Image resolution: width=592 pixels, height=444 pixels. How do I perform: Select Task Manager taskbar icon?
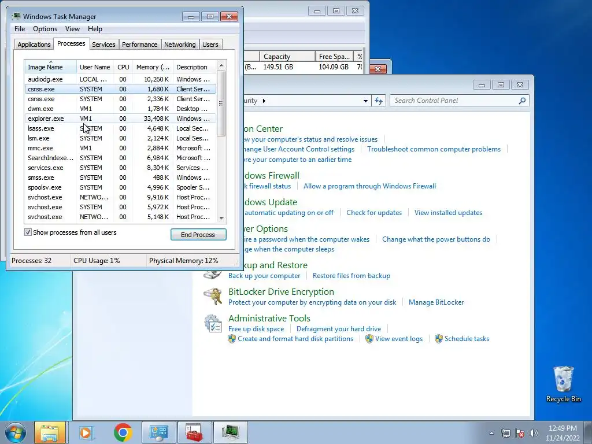click(x=230, y=432)
